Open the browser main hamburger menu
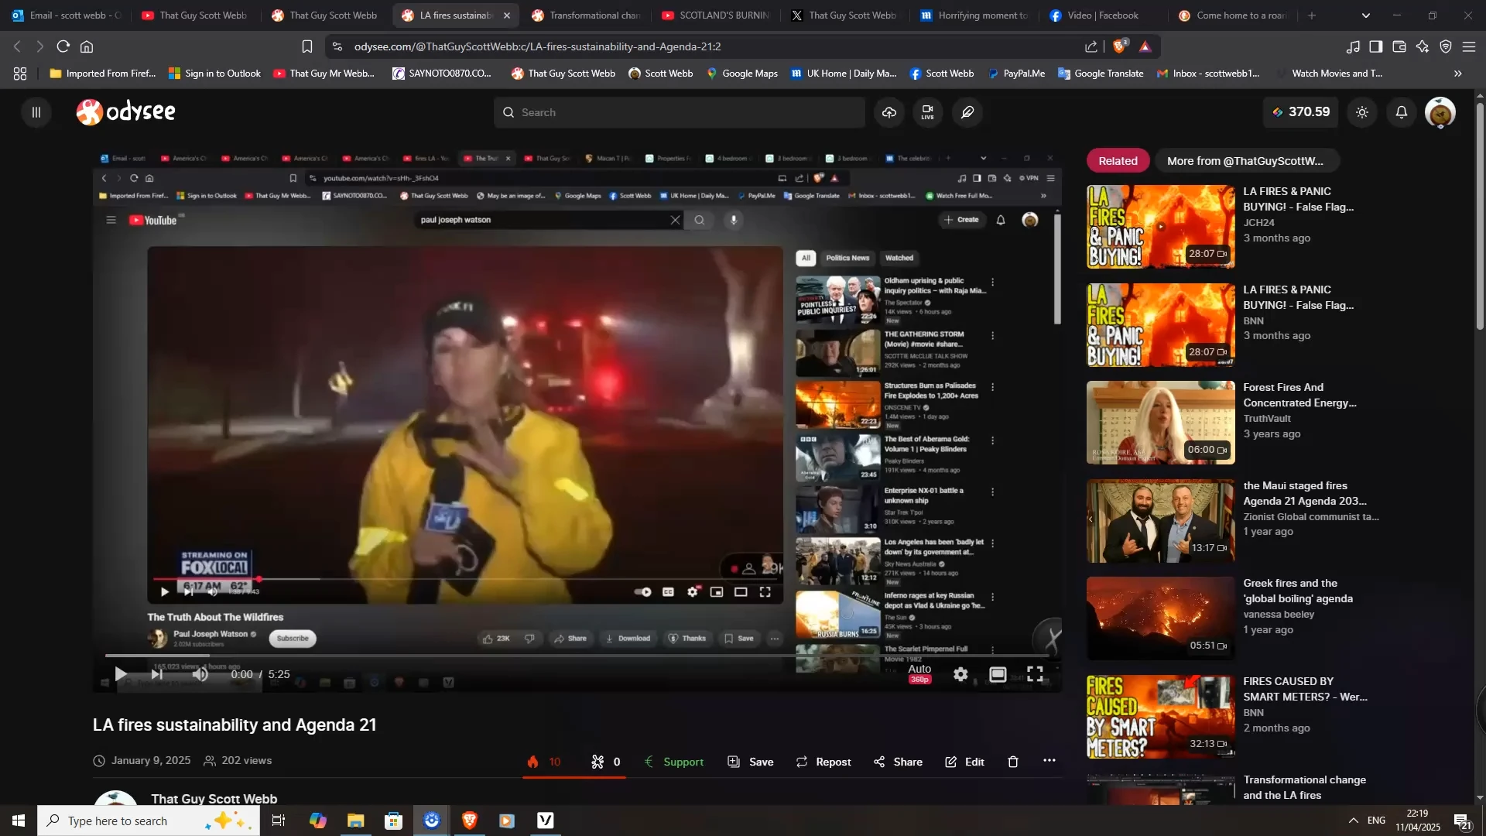This screenshot has height=836, width=1486. coord(1468,46)
